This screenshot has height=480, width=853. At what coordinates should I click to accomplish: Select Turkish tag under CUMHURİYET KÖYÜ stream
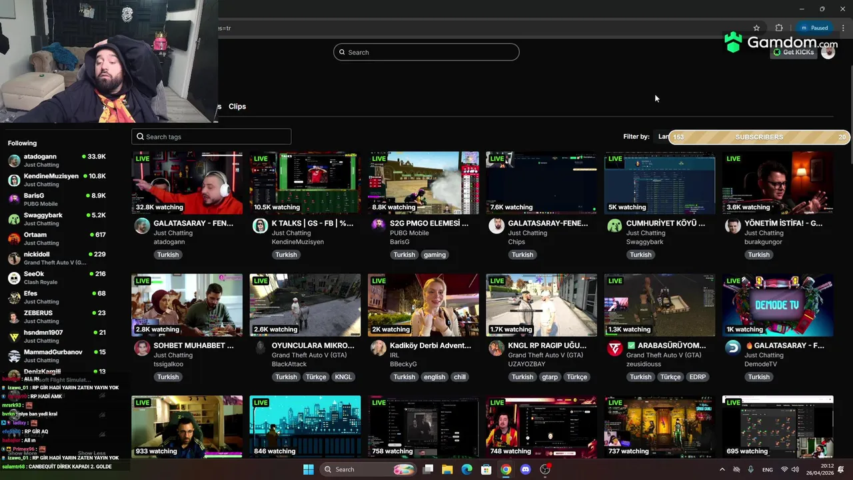pyautogui.click(x=640, y=255)
